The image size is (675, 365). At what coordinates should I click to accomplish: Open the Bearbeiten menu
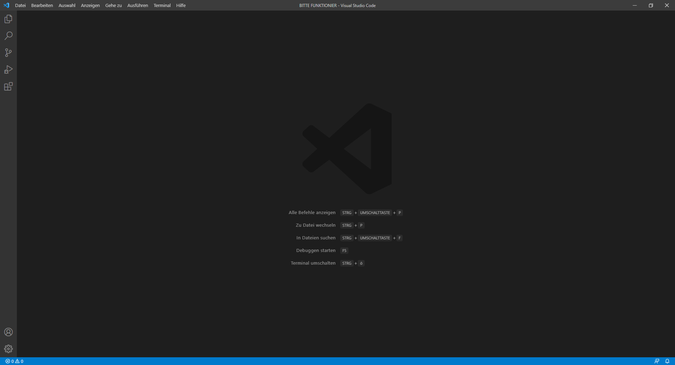click(x=42, y=5)
